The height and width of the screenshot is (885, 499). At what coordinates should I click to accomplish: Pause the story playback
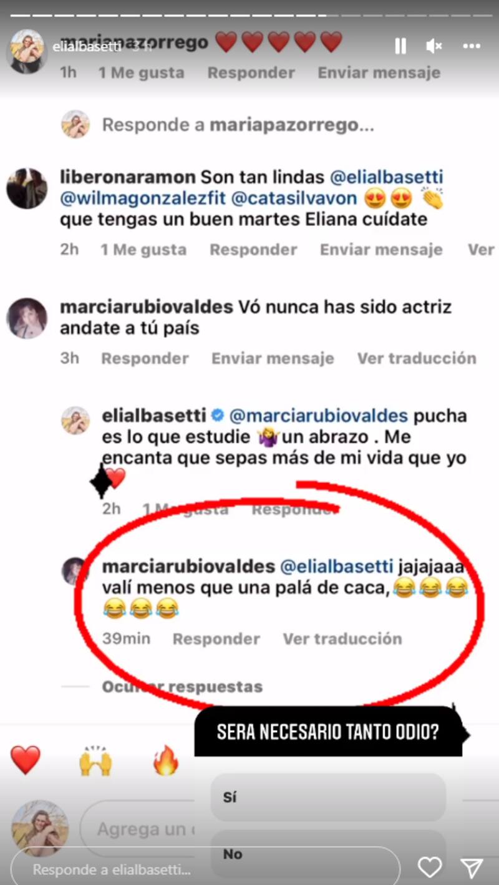tap(400, 46)
